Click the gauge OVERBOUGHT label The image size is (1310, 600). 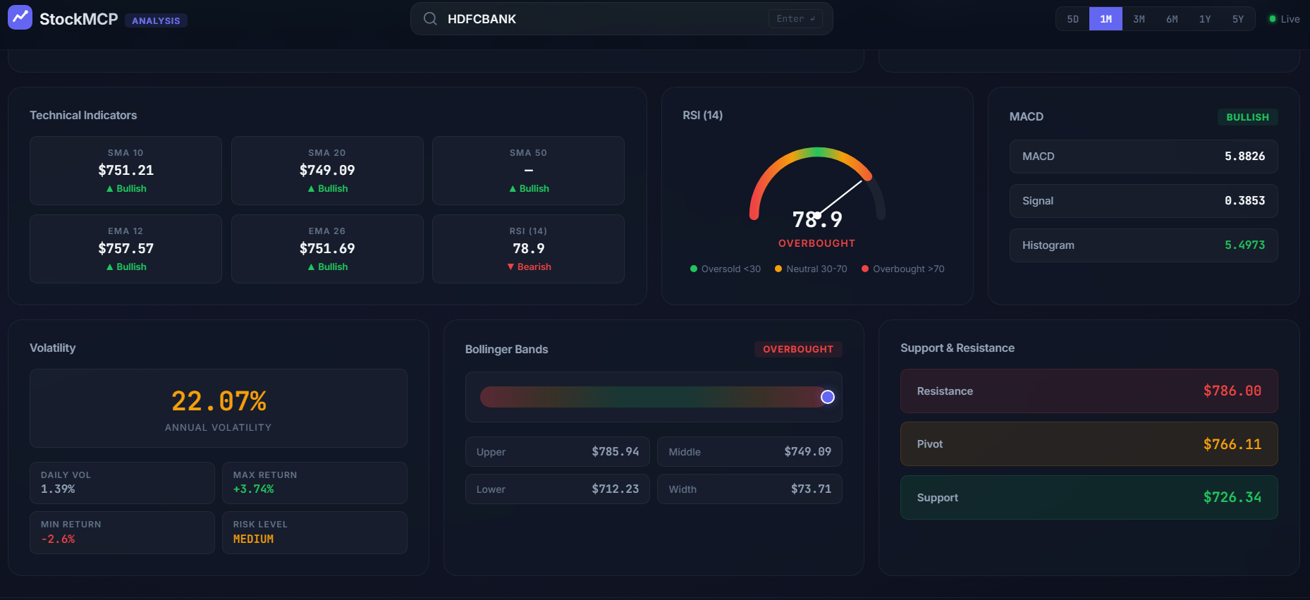(816, 243)
